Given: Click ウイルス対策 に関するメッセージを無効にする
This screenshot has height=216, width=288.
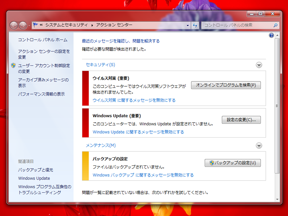Looking at the screenshot, I should point(134,100).
